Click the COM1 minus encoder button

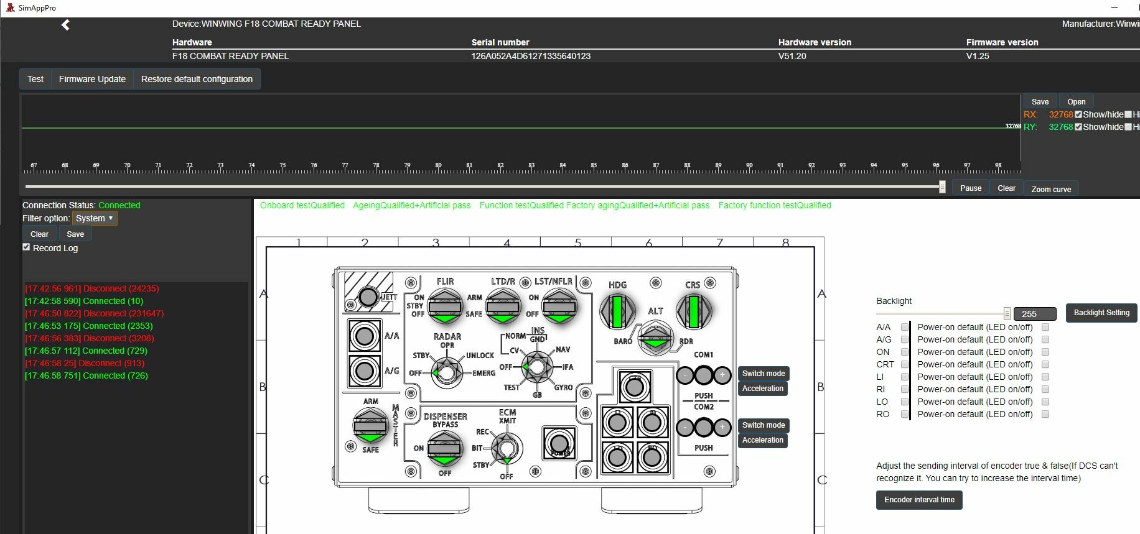click(685, 375)
